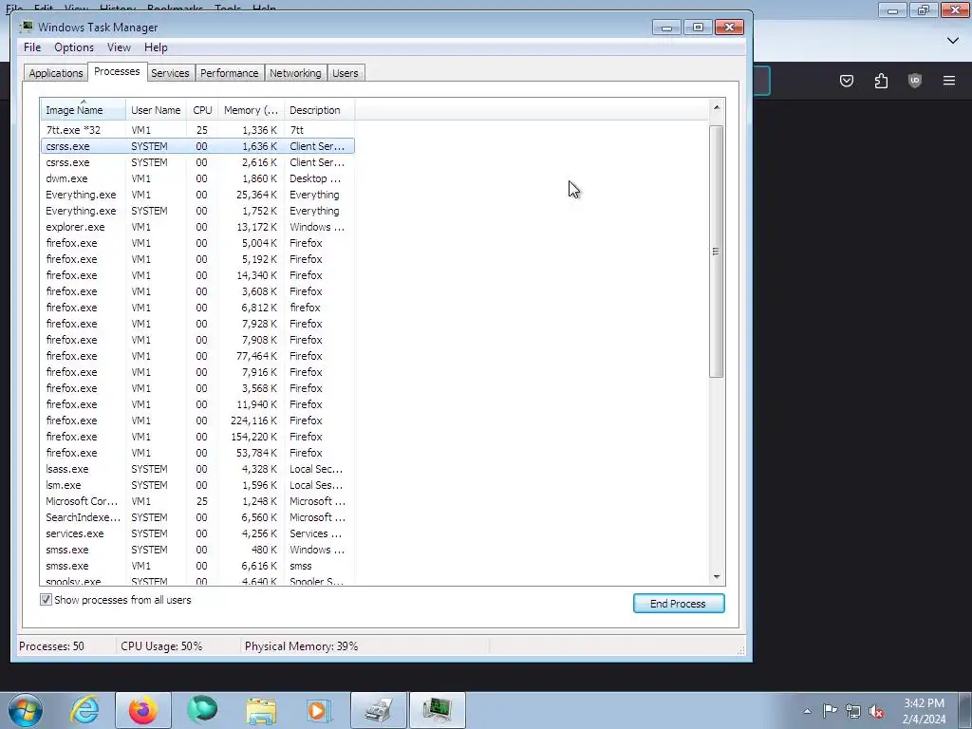This screenshot has height=729, width=972.
Task: Open uBlock Origin shield icon in Firefox
Action: [914, 81]
